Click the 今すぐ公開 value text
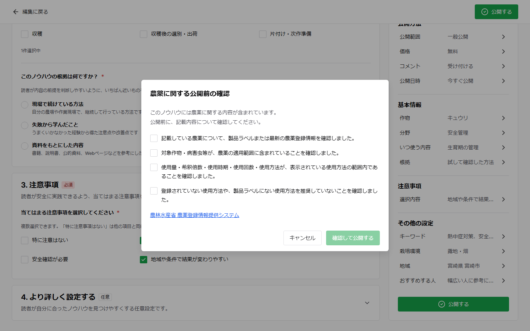 pyautogui.click(x=460, y=81)
